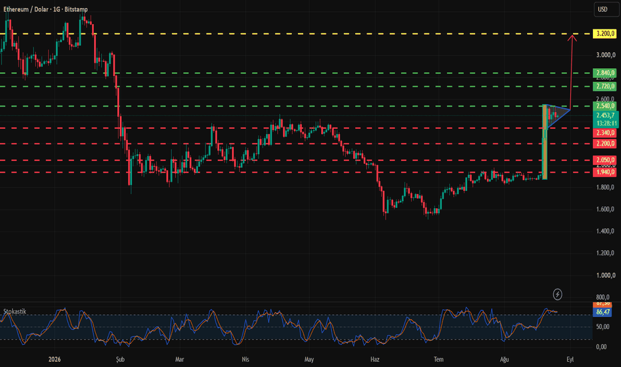This screenshot has height=367, width=621.
Task: Click the Ağu month on time axis
Action: [504, 360]
